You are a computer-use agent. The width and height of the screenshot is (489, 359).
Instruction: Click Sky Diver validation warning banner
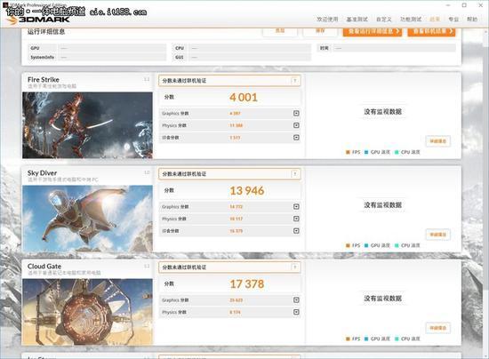click(x=229, y=174)
